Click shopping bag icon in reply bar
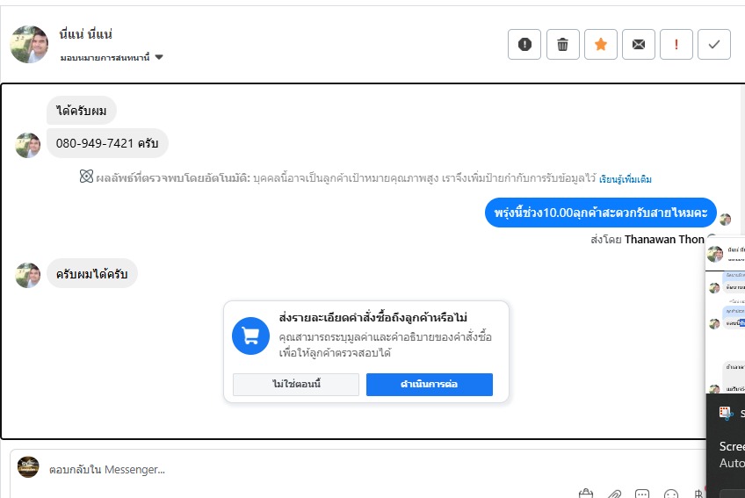745x498 pixels. [x=587, y=494]
